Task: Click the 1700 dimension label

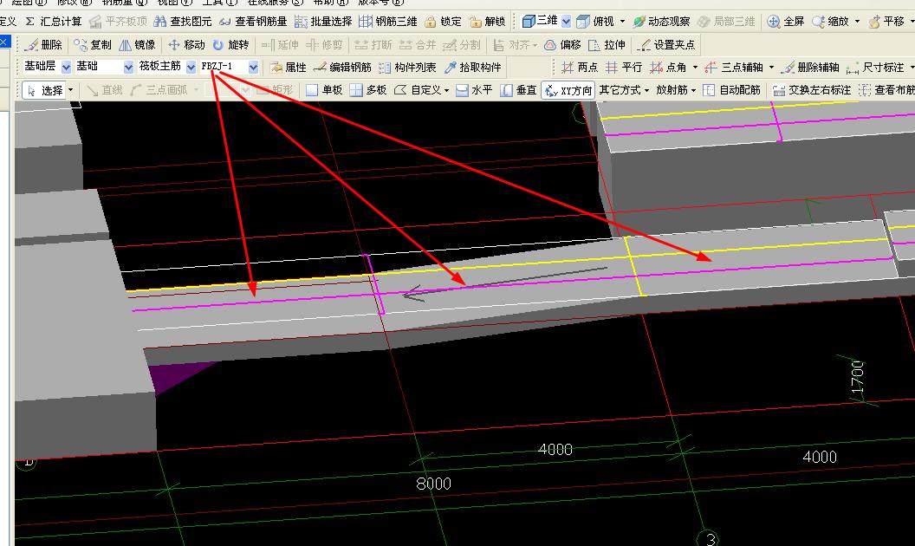Action: pyautogui.click(x=856, y=377)
